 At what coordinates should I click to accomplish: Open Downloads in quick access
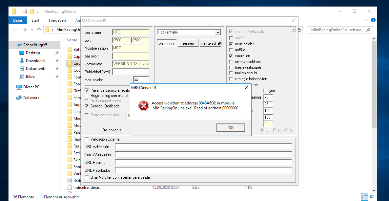35,61
